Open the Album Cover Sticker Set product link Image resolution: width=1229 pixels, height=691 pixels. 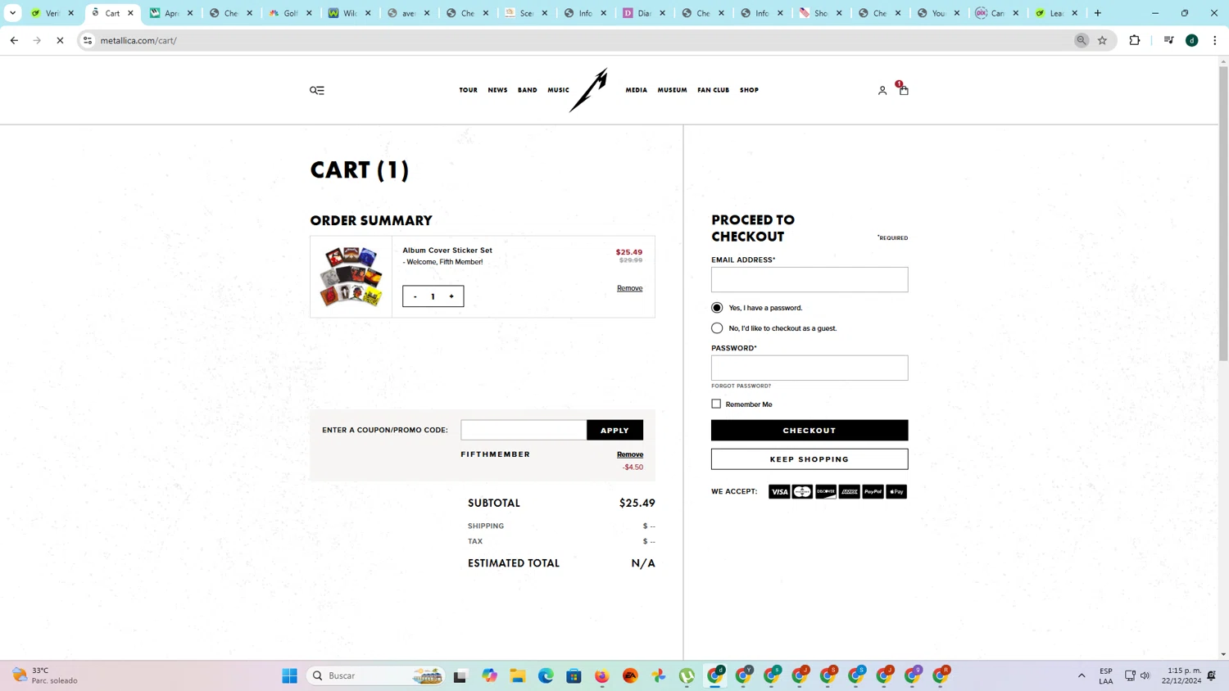(447, 251)
